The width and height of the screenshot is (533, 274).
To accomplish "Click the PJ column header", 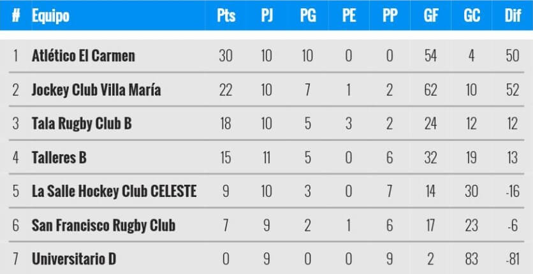I will (266, 16).
